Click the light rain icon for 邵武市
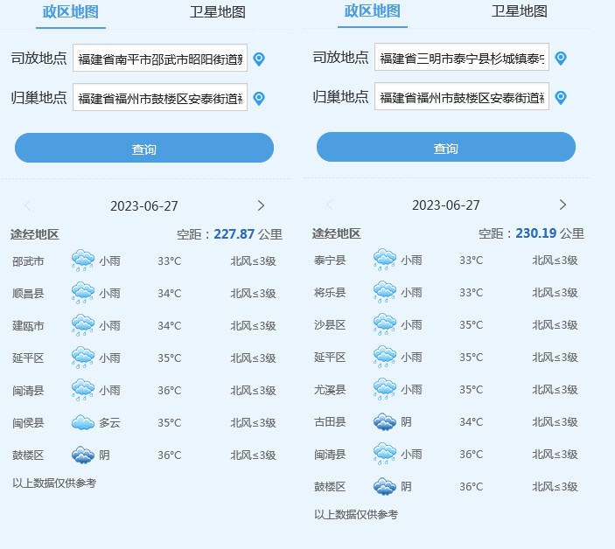 tap(83, 261)
